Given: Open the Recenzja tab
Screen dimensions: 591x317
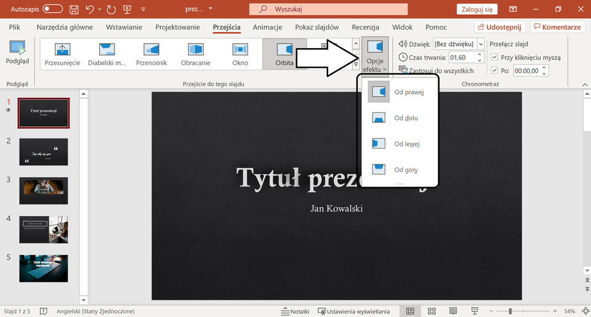Looking at the screenshot, I should pos(365,27).
